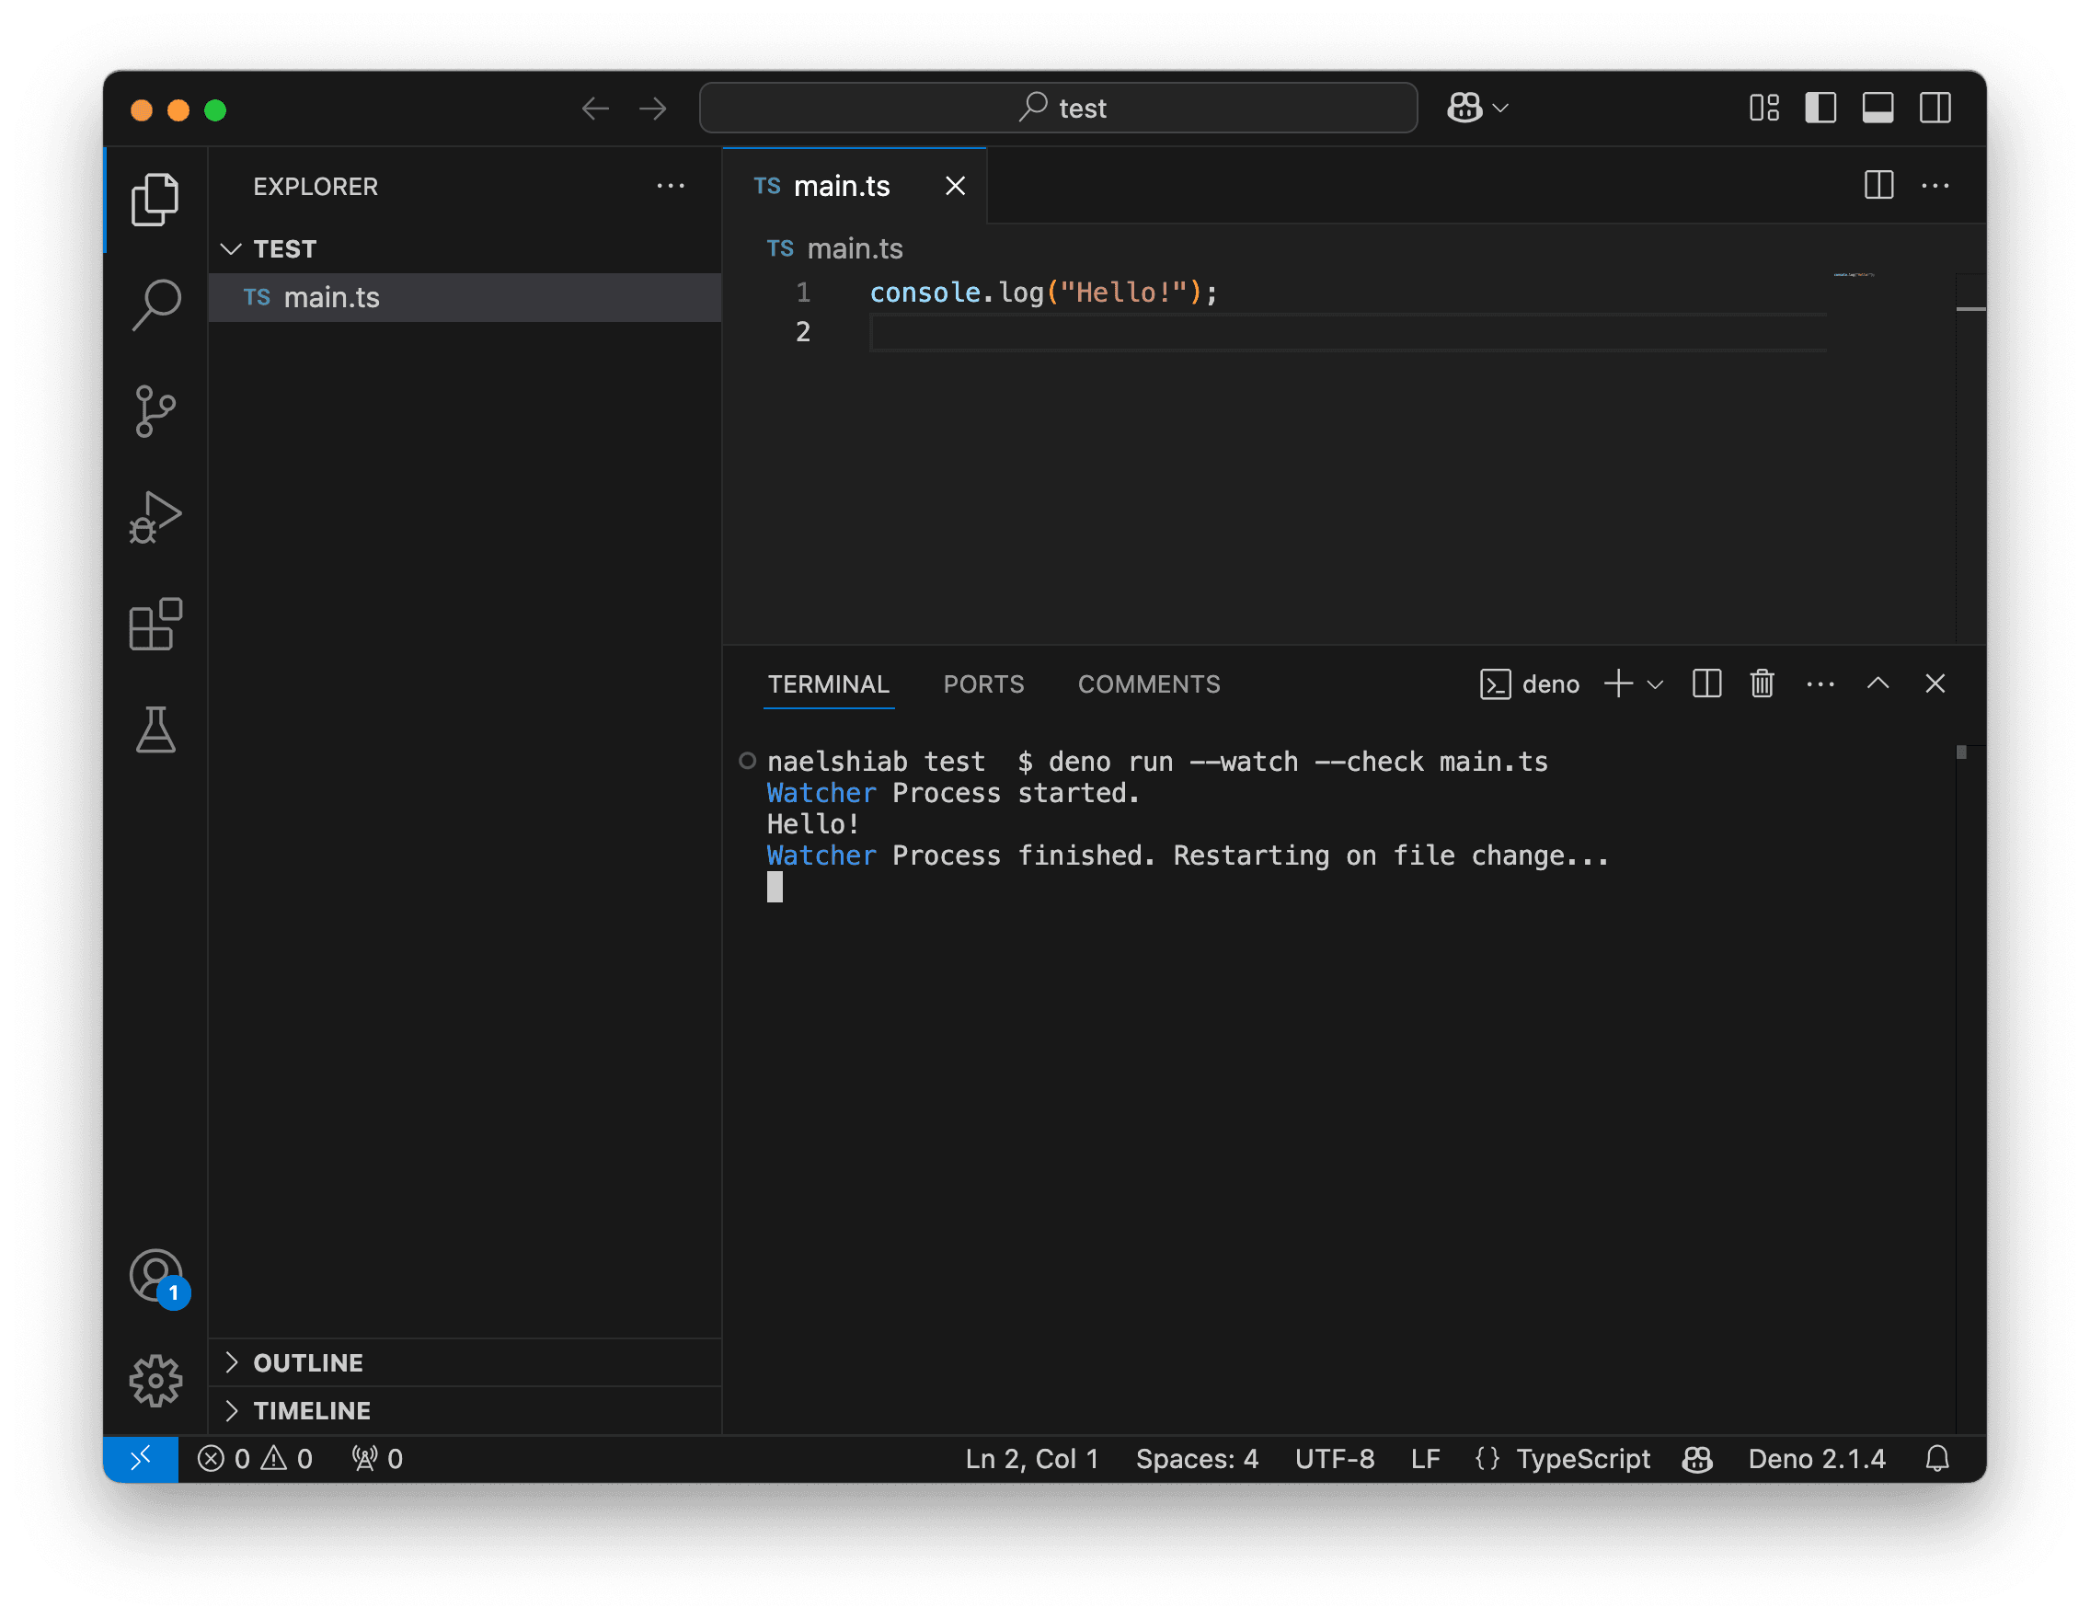Expand the TIMELINE section
The width and height of the screenshot is (2090, 1619).
point(311,1410)
